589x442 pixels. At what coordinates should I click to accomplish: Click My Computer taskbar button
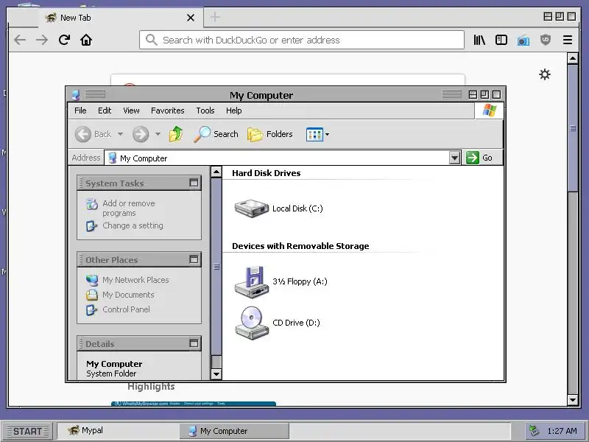(234, 431)
